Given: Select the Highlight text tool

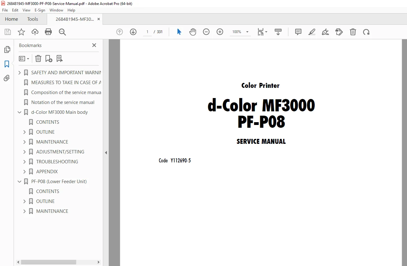Looking at the screenshot, I should point(312,32).
